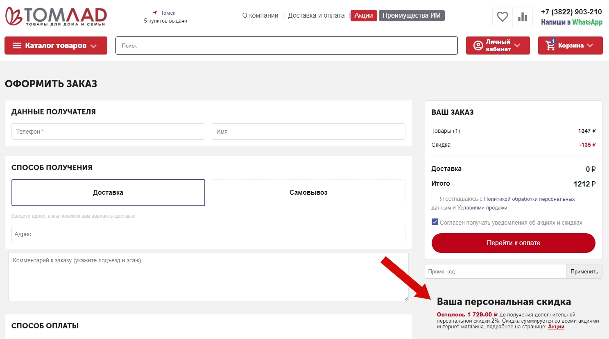Expand the Корзина dropdown arrow
This screenshot has width=609, height=339.
pyautogui.click(x=590, y=46)
